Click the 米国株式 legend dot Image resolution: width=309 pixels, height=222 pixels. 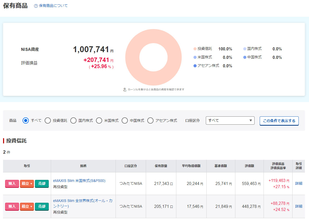[195, 57]
